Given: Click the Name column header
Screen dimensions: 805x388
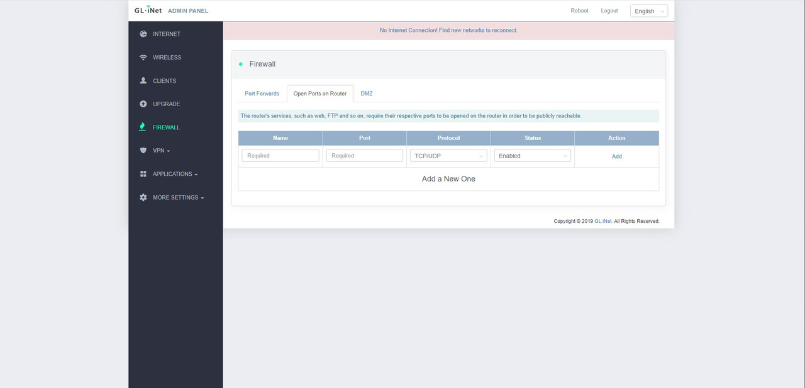Looking at the screenshot, I should coord(280,138).
